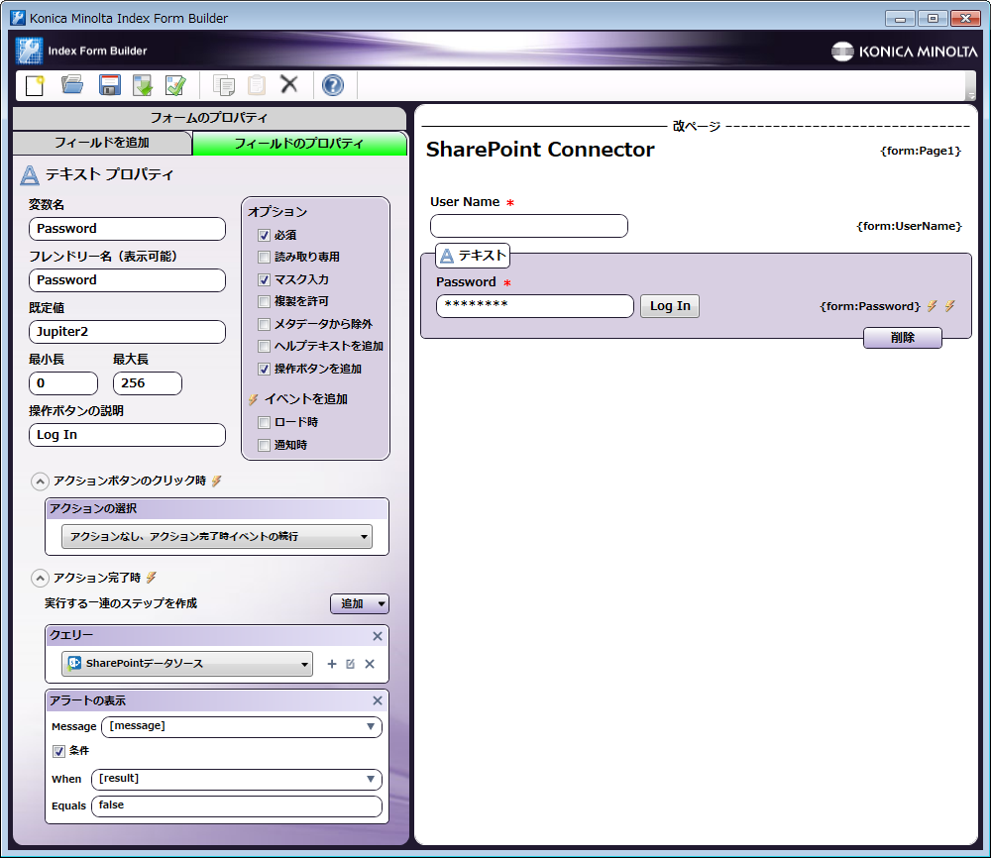Enable the 読み取り専用 checkbox
The width and height of the screenshot is (991, 858).
[x=265, y=258]
